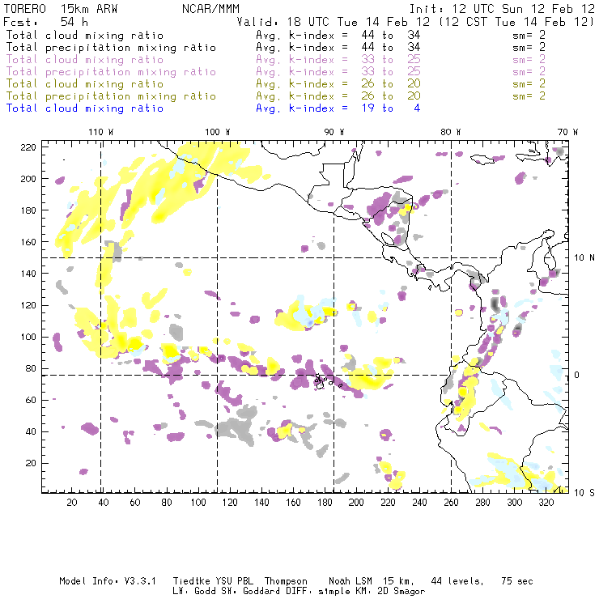Select the 240 tick on the horizontal axis

(419, 503)
